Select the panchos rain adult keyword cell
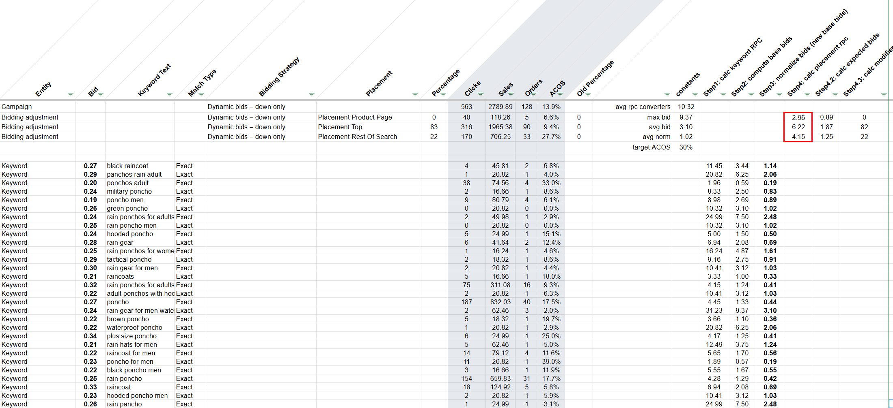Viewport: 893px width, 408px height. tap(140, 174)
